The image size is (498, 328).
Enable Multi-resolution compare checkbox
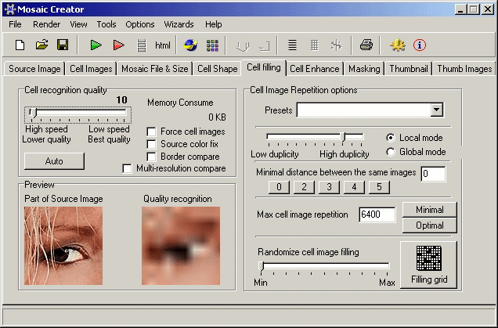(127, 168)
